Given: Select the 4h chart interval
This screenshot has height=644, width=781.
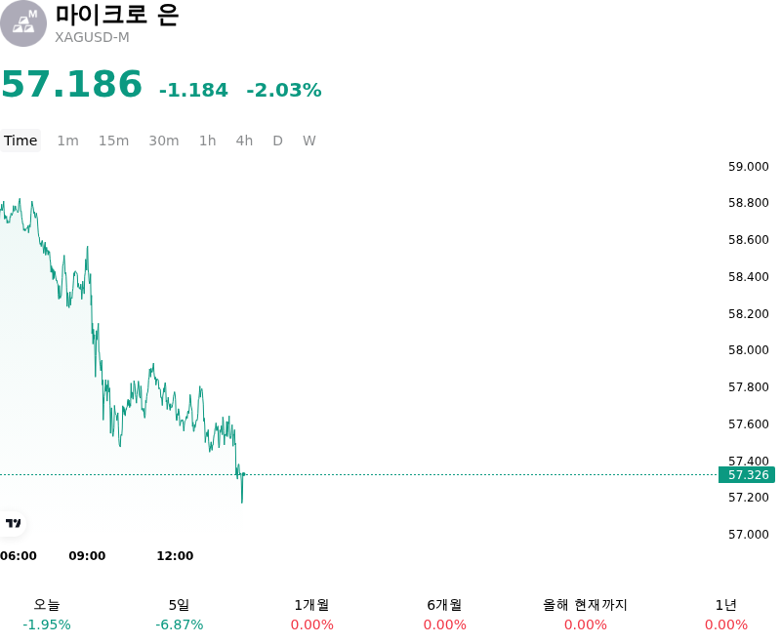Looking at the screenshot, I should (x=244, y=141).
